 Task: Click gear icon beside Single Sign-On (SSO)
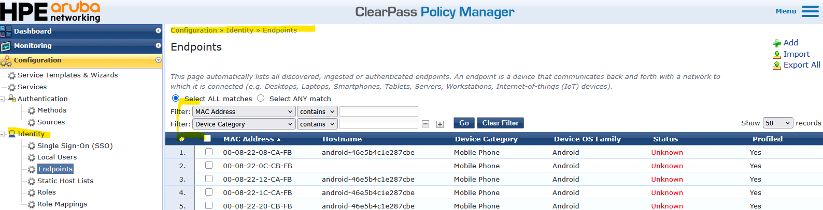click(x=32, y=146)
